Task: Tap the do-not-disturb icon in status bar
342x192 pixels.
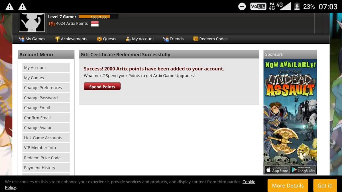Action: click(242, 6)
